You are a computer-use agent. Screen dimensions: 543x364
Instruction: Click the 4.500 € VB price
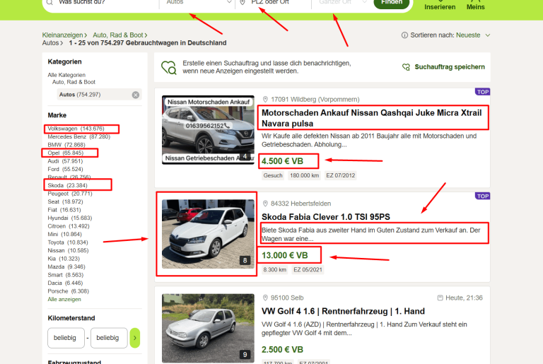click(282, 161)
